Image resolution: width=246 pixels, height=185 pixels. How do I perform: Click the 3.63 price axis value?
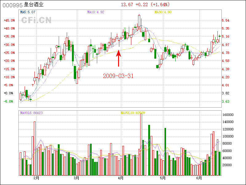coord(225,101)
